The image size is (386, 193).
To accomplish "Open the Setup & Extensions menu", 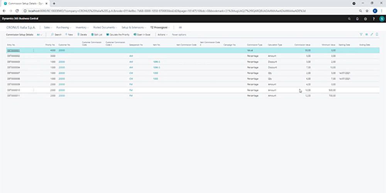I will pos(133,27).
